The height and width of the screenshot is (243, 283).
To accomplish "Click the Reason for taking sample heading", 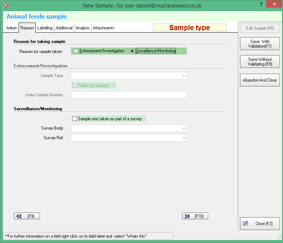I will tap(39, 42).
